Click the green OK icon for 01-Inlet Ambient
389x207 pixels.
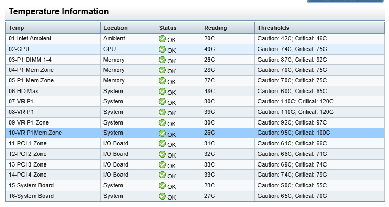[x=162, y=39]
